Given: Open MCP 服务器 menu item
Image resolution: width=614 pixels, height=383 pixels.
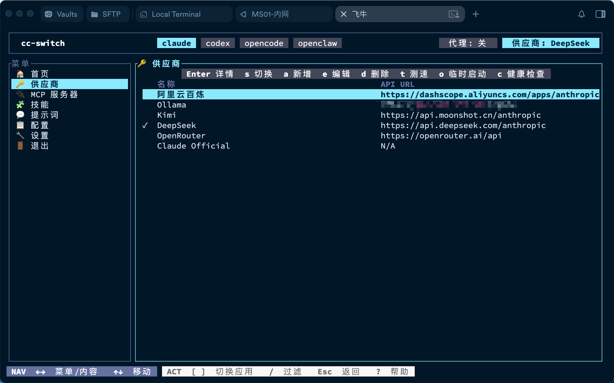Looking at the screenshot, I should 70,94.
